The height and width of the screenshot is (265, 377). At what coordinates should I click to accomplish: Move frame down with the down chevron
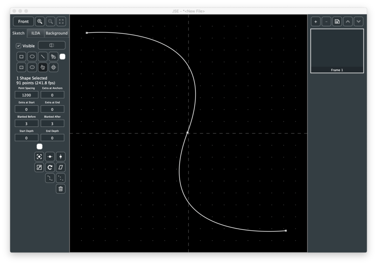click(358, 21)
